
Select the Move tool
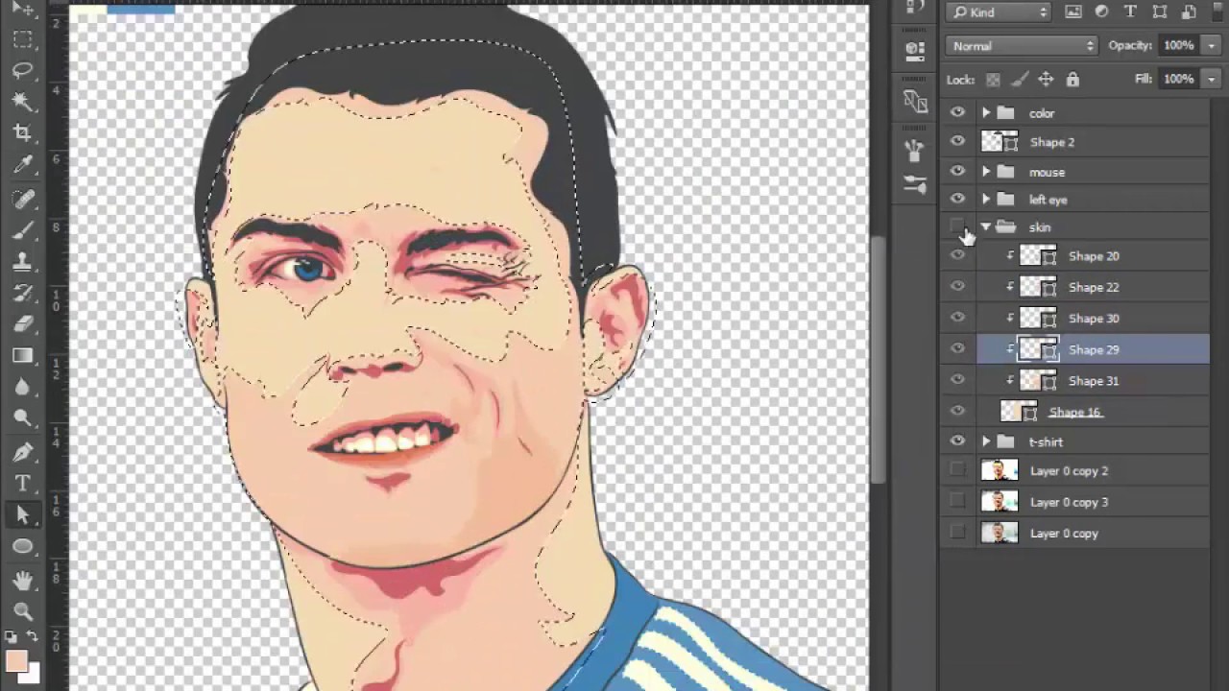23,10
